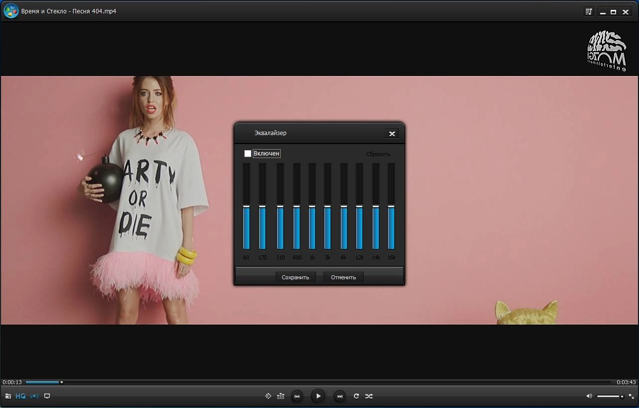Click the 310 Hz equalizer band slider
The image size is (639, 408).
(280, 206)
